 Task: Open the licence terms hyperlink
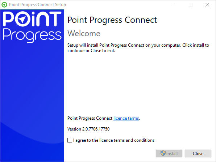click(126, 118)
